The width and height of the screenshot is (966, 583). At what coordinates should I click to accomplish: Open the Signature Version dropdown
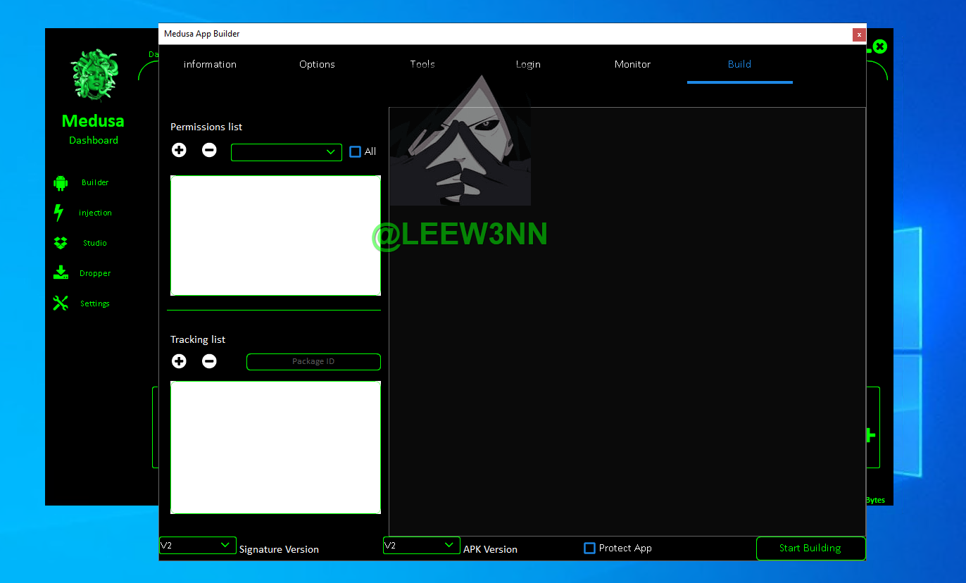[x=198, y=545]
